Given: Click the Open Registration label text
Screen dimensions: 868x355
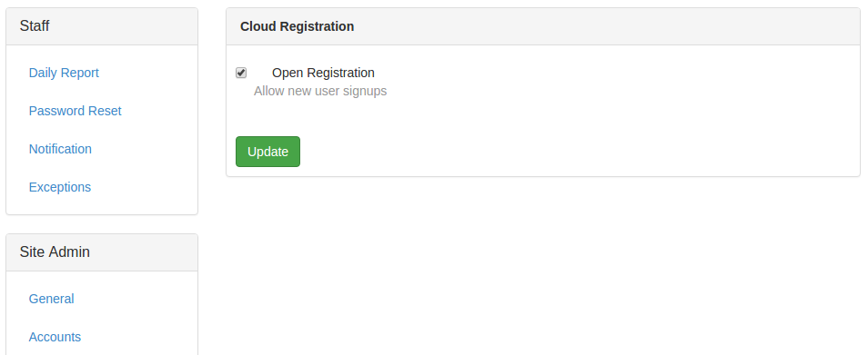Looking at the screenshot, I should [x=323, y=73].
